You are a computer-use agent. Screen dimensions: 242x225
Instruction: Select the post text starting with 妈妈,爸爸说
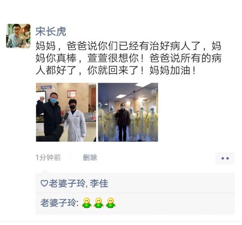[x=128, y=58]
